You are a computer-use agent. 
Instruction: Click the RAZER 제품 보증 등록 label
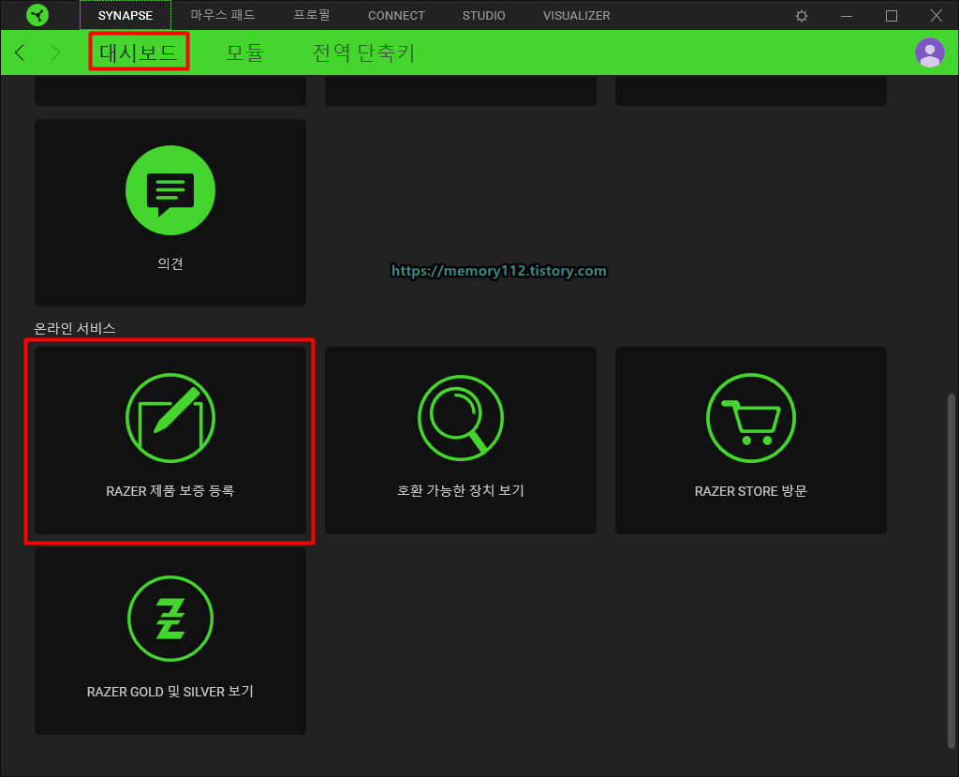click(x=170, y=491)
